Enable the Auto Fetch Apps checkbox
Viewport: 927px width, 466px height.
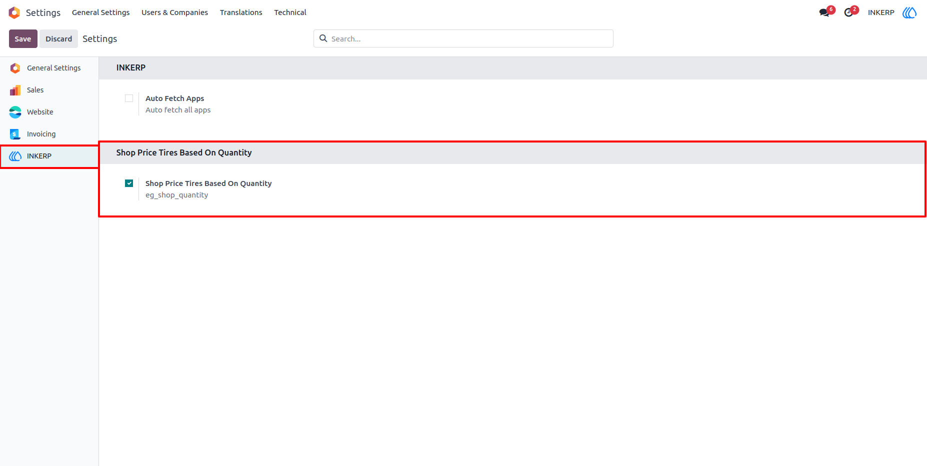(129, 98)
